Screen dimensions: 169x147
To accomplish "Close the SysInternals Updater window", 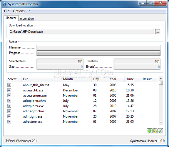I will tap(161, 3).
